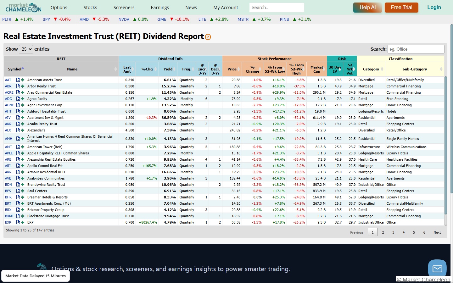Go to the Next page of entries

pyautogui.click(x=437, y=232)
